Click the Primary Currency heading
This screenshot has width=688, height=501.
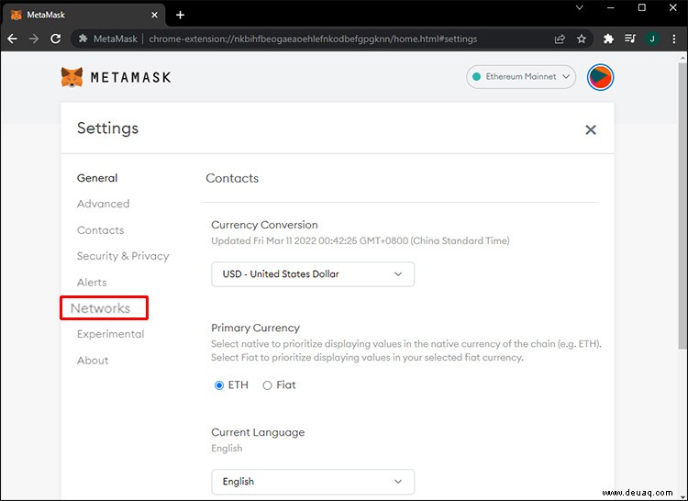255,328
